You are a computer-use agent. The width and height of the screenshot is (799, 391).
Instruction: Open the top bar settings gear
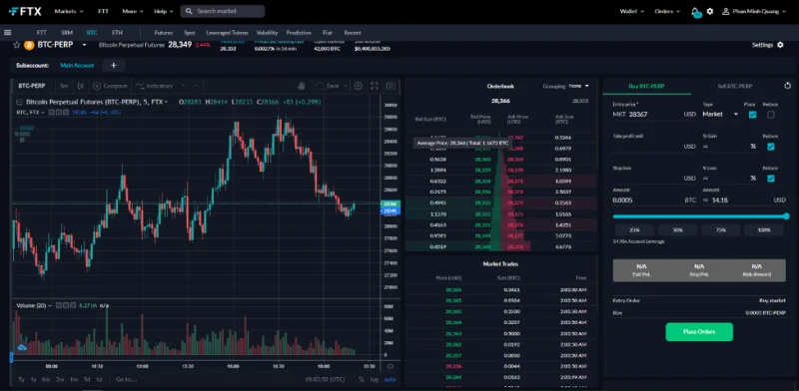710,11
